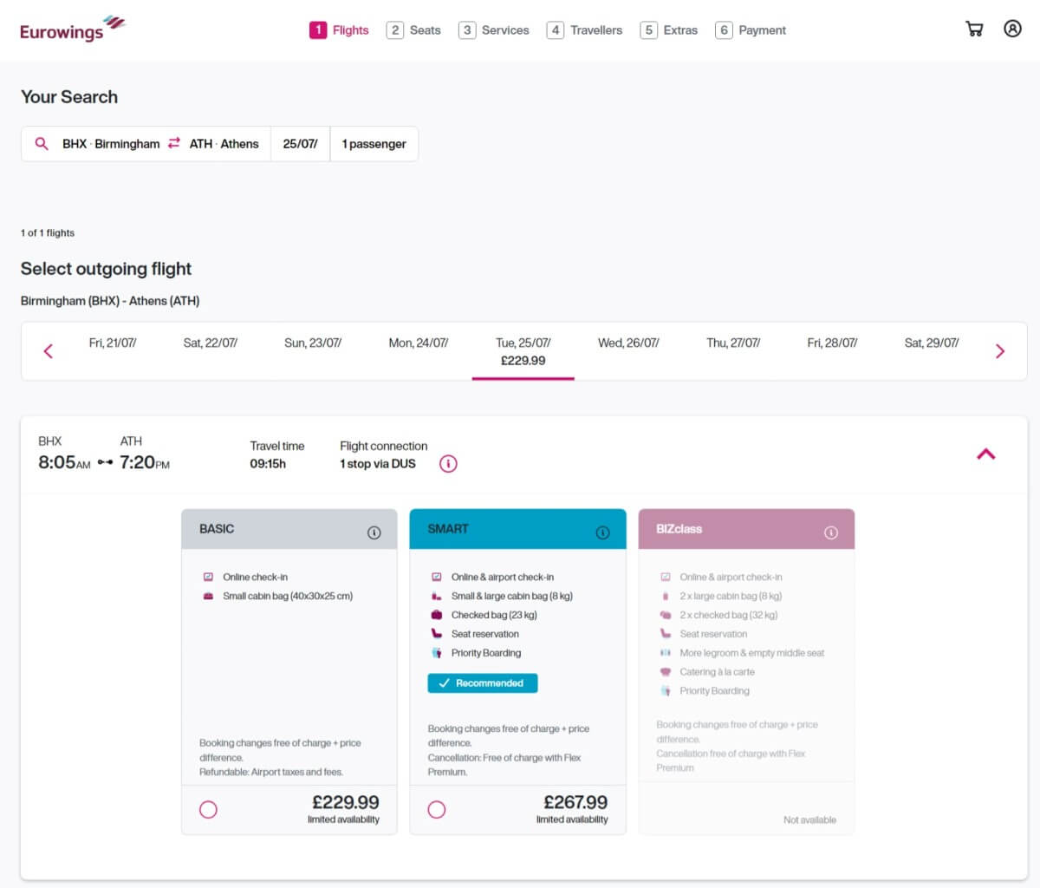The image size is (1040, 888).
Task: Change the 25/07/ travel date field
Action: pos(300,144)
